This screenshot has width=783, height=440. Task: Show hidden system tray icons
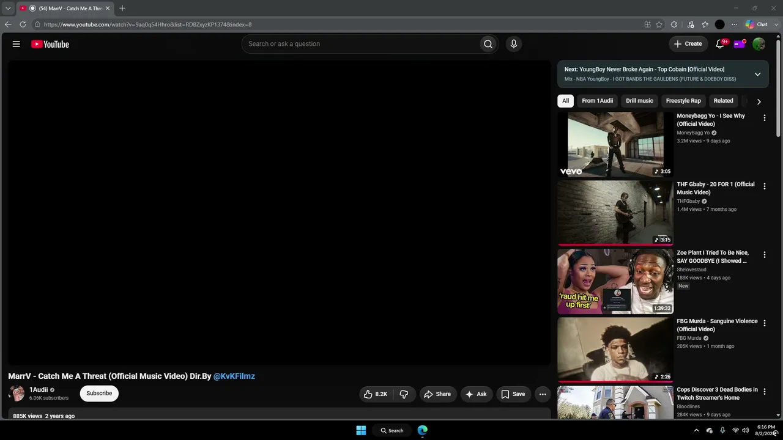click(x=696, y=430)
